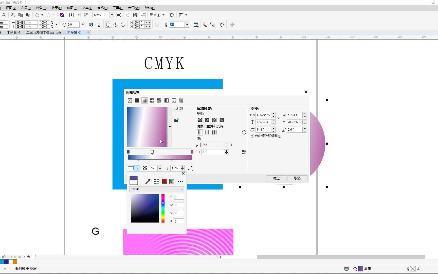Click the M value input field
438x274 pixels.
[179, 205]
